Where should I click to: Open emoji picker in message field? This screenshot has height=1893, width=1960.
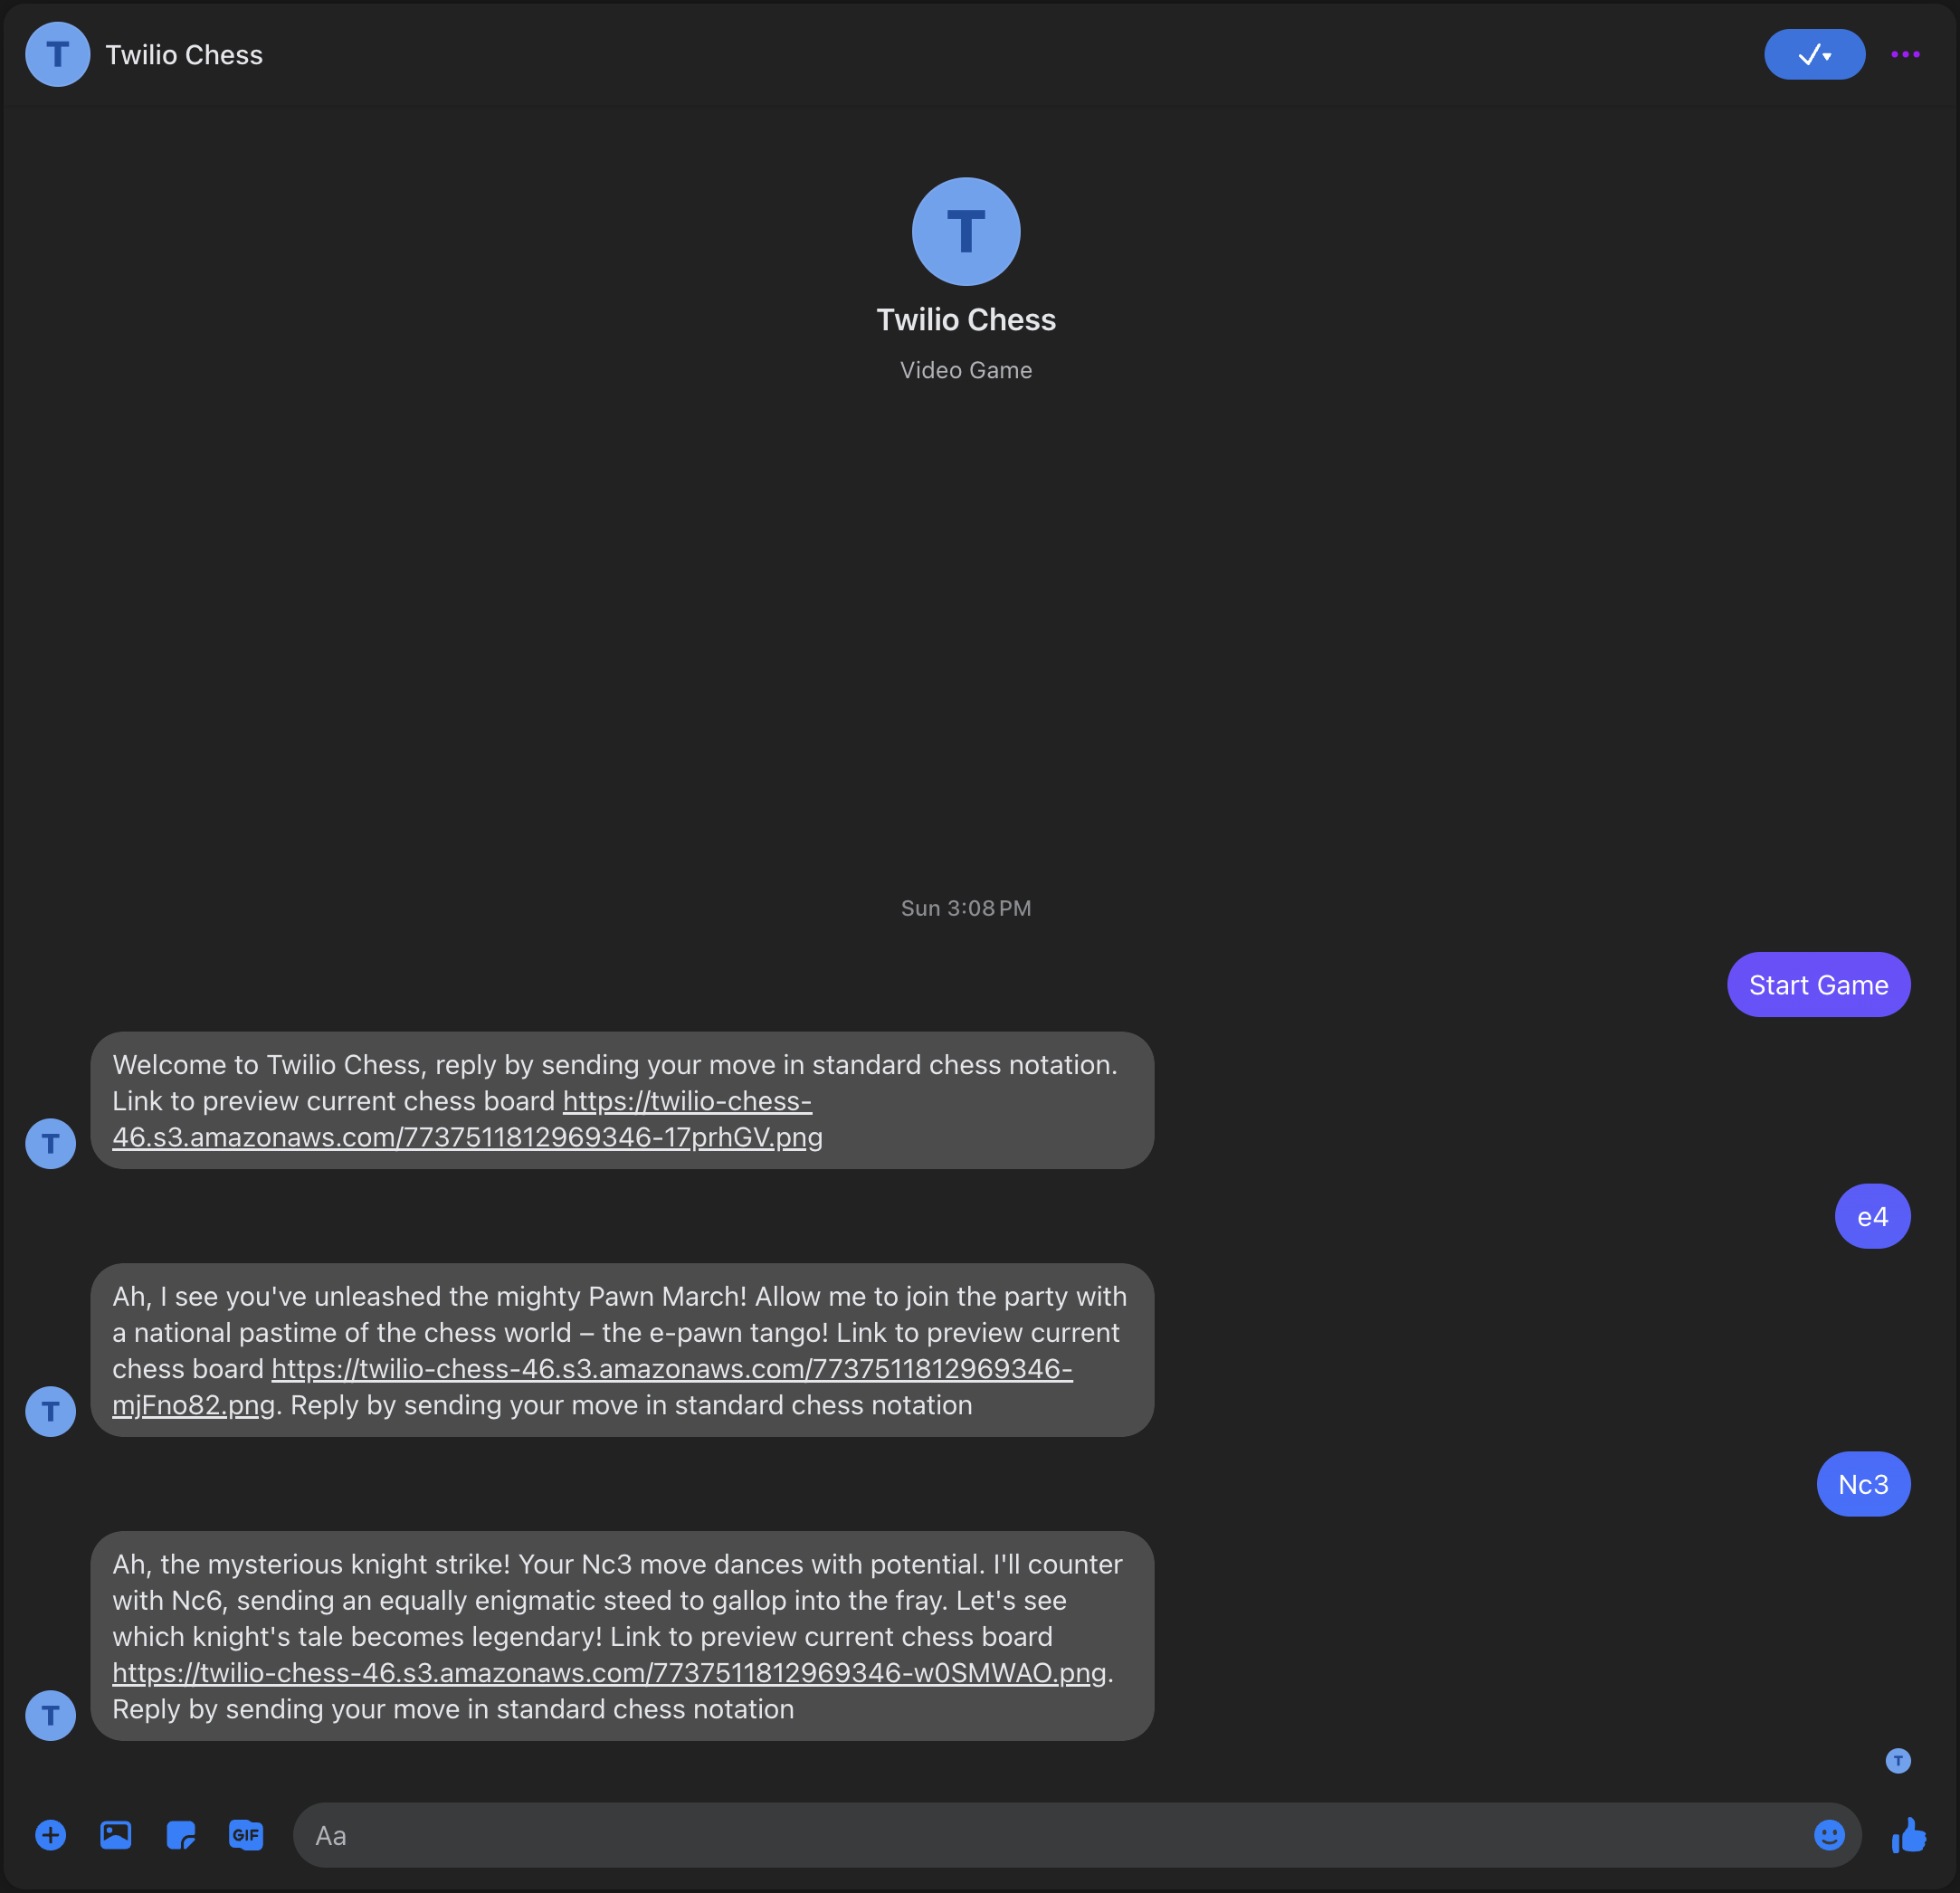click(x=1829, y=1835)
